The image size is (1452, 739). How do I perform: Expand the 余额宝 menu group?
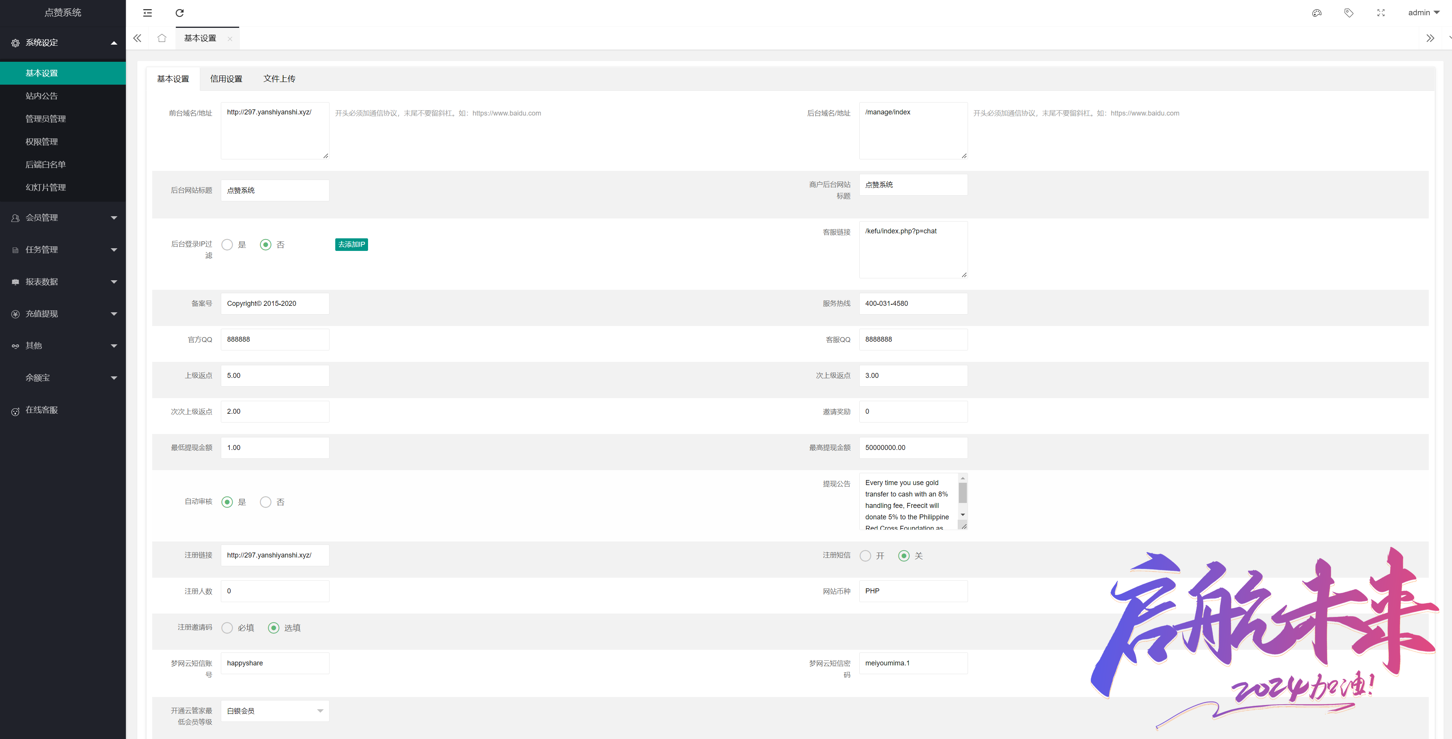coord(114,378)
